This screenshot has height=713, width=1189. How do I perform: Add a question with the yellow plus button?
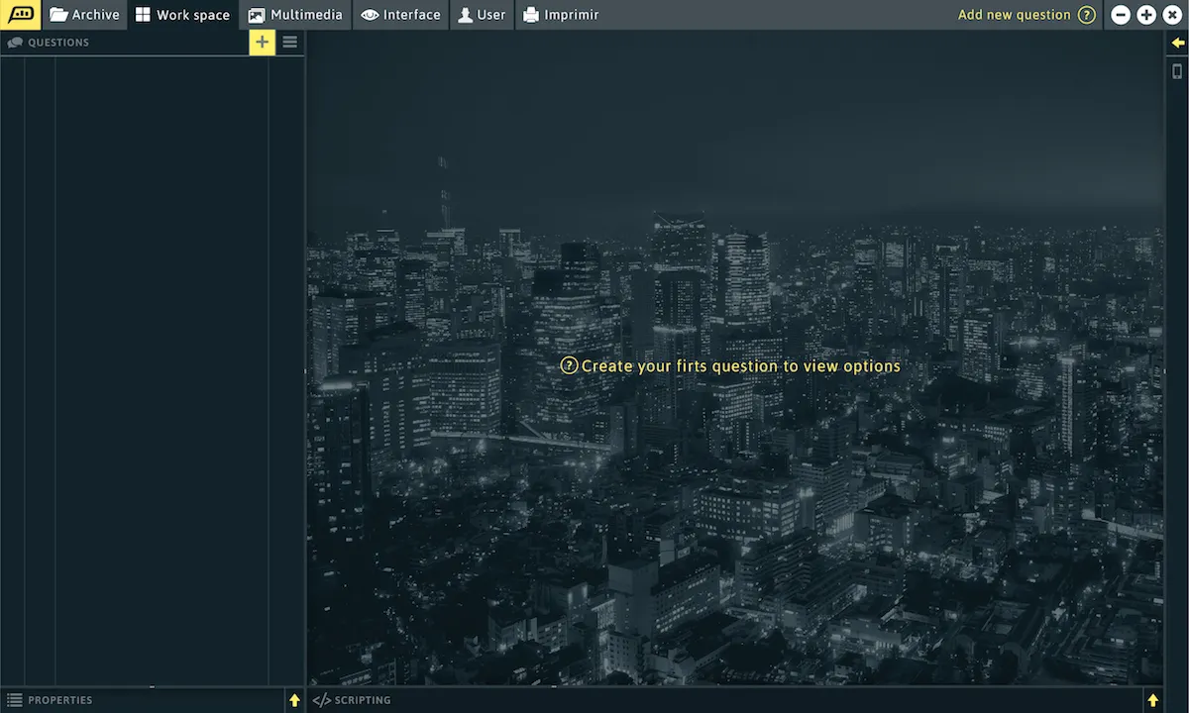262,42
